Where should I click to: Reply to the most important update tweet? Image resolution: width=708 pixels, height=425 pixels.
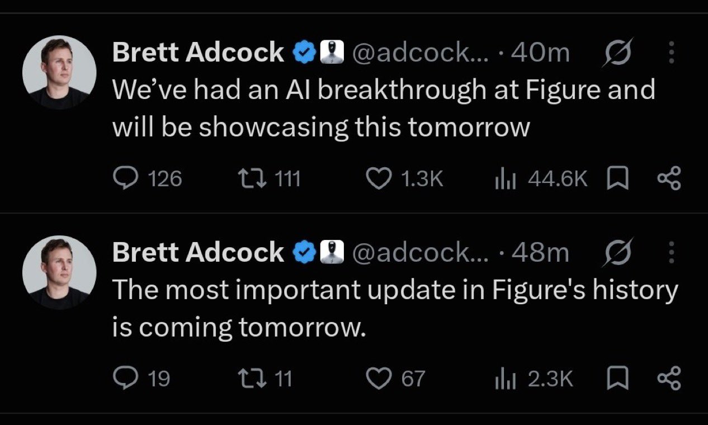(x=141, y=379)
